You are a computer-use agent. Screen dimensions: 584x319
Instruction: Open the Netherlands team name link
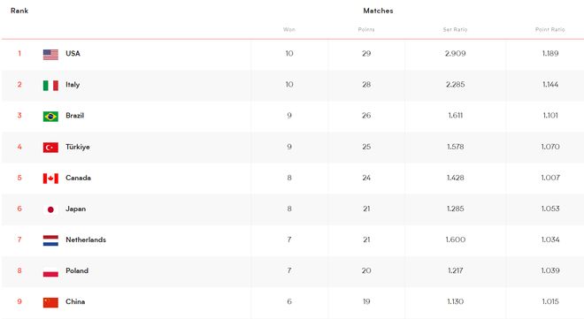[86, 239]
